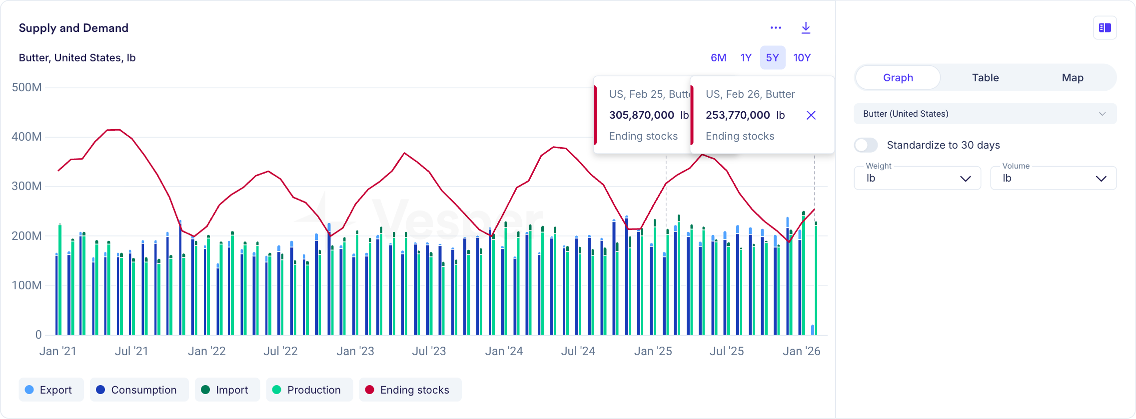Select the 10Y time range
This screenshot has height=419, width=1136.
coord(802,58)
